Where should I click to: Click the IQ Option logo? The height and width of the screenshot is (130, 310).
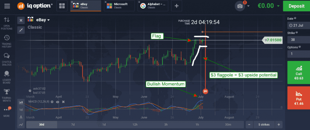pos(35,6)
